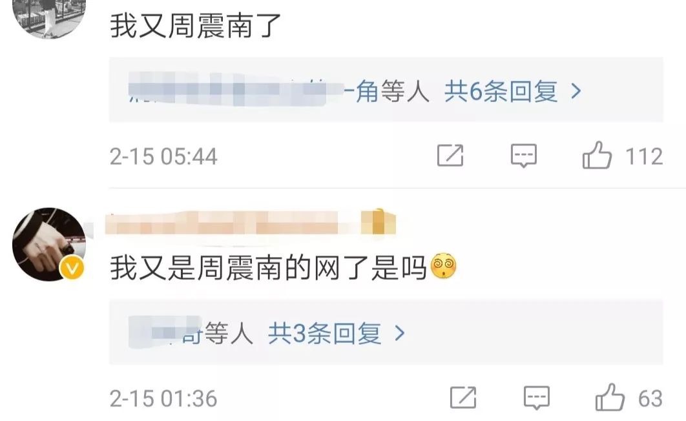Like the comment with 63 likes
Viewport: 686px width, 421px height.
[610, 397]
